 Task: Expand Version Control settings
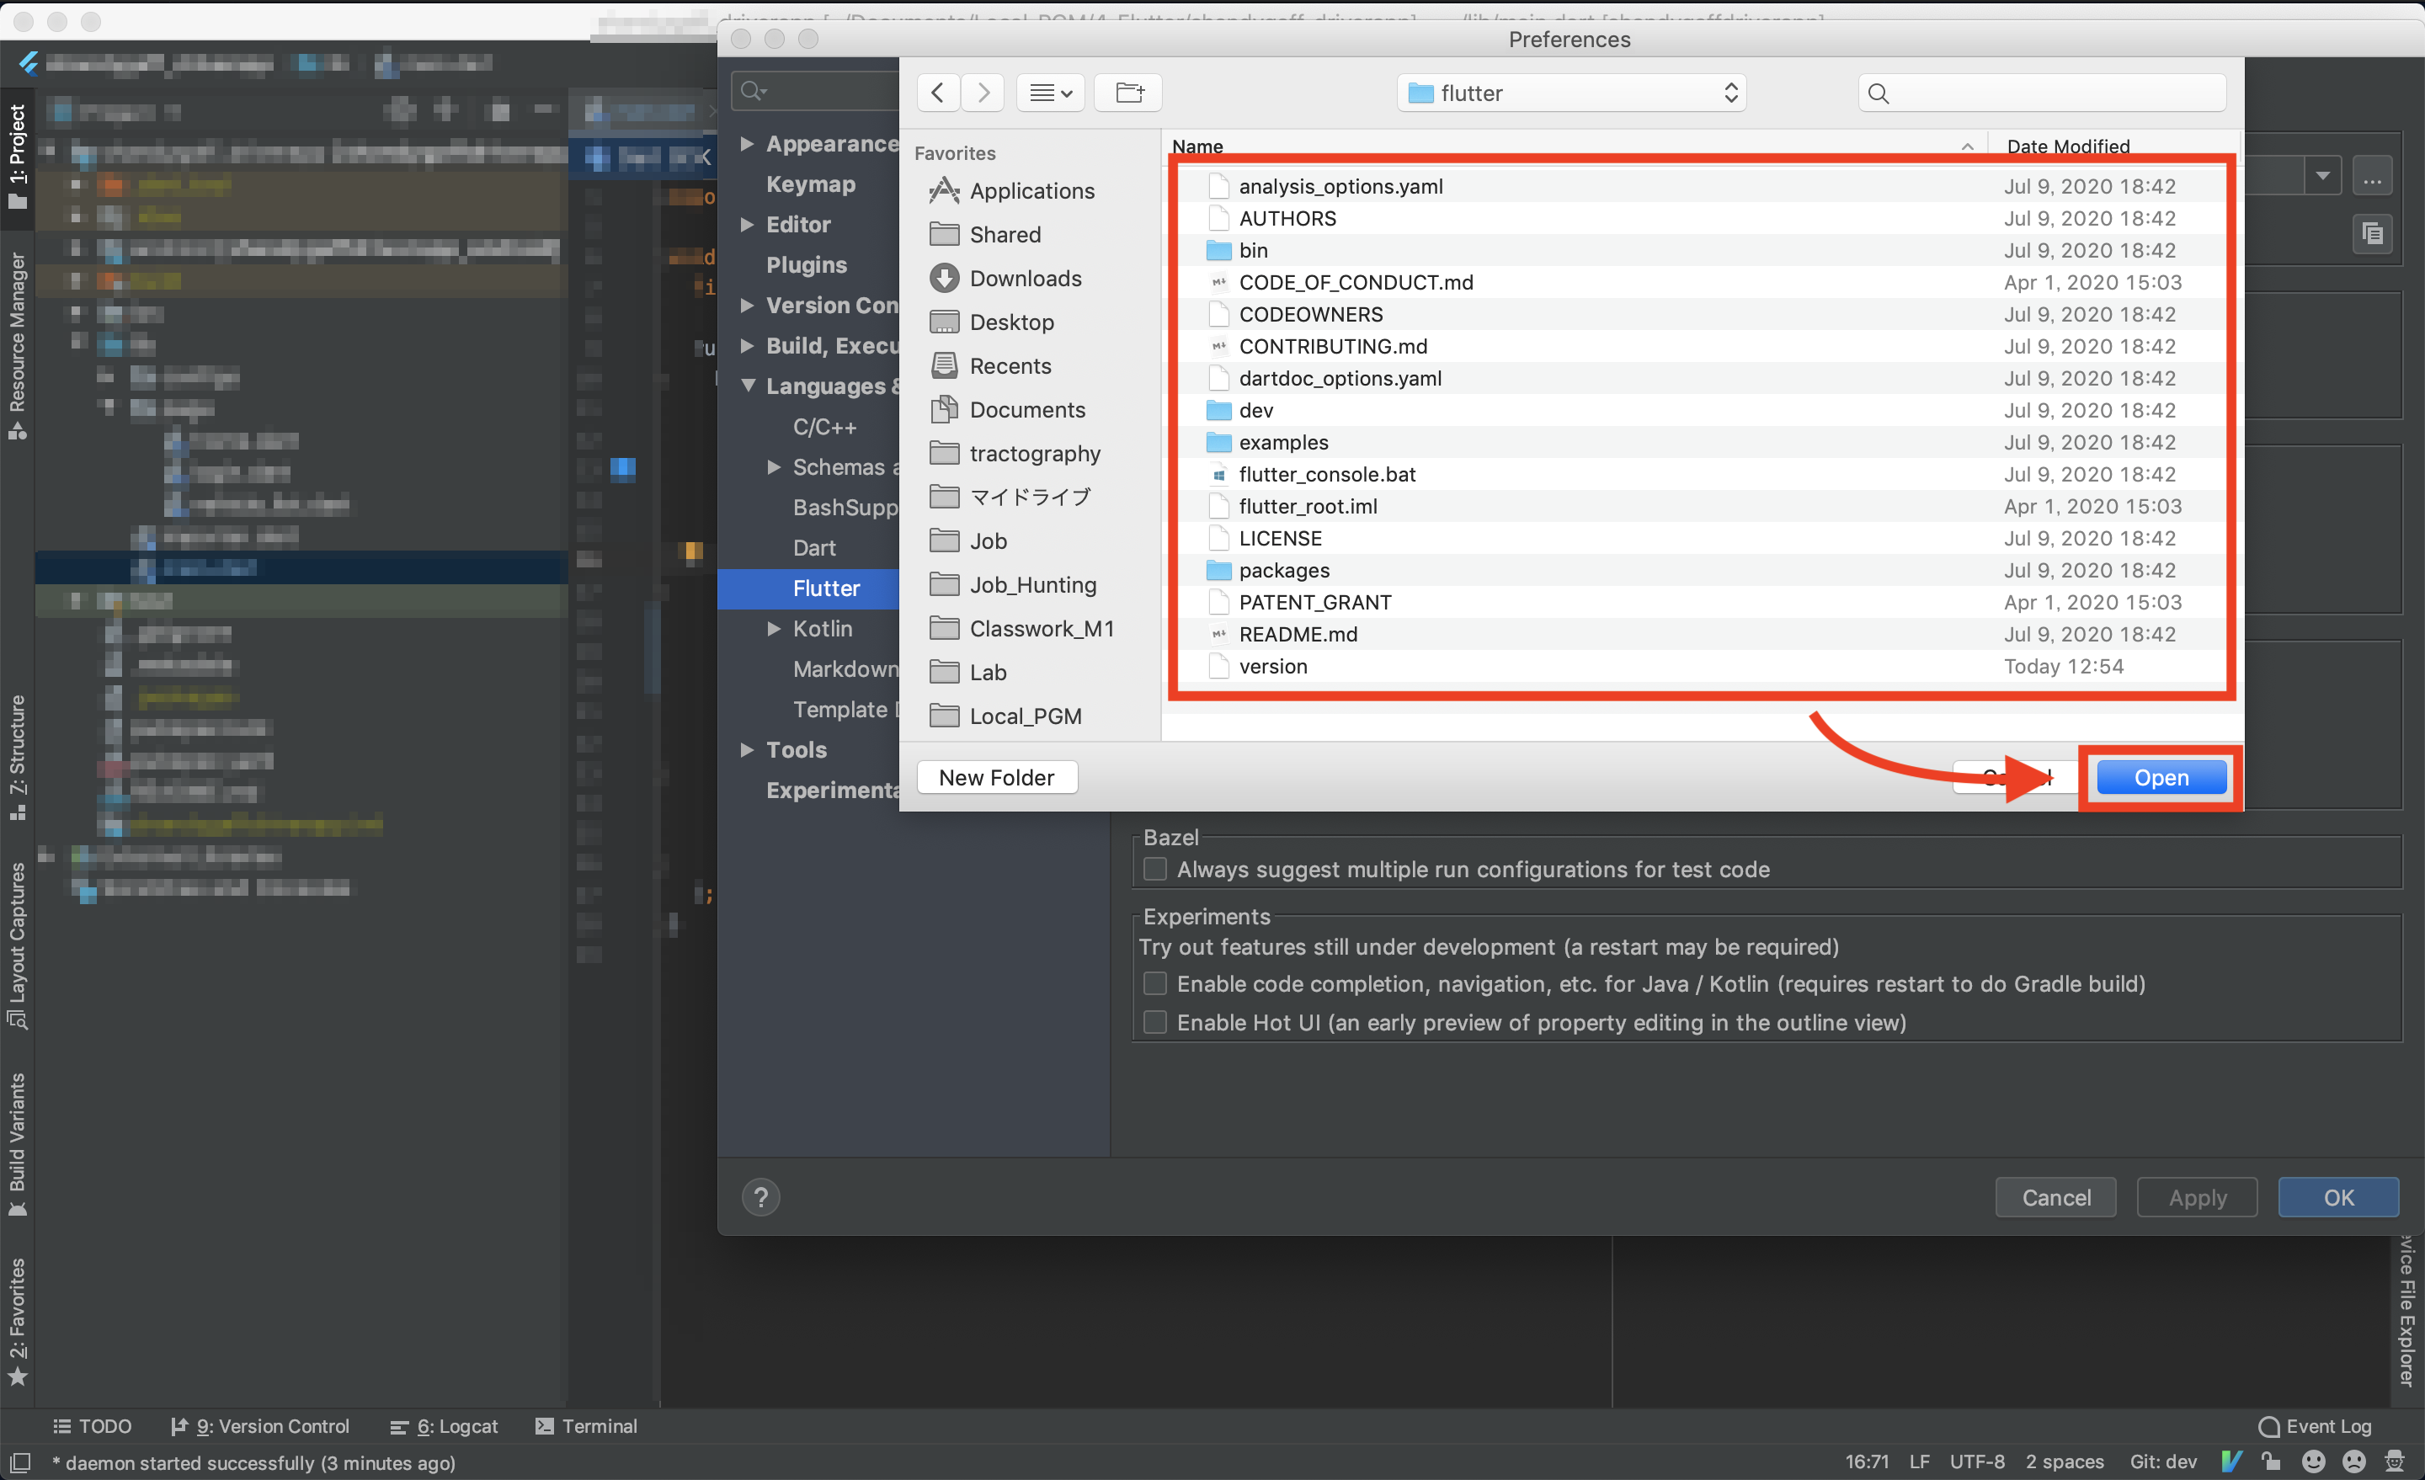tap(747, 305)
